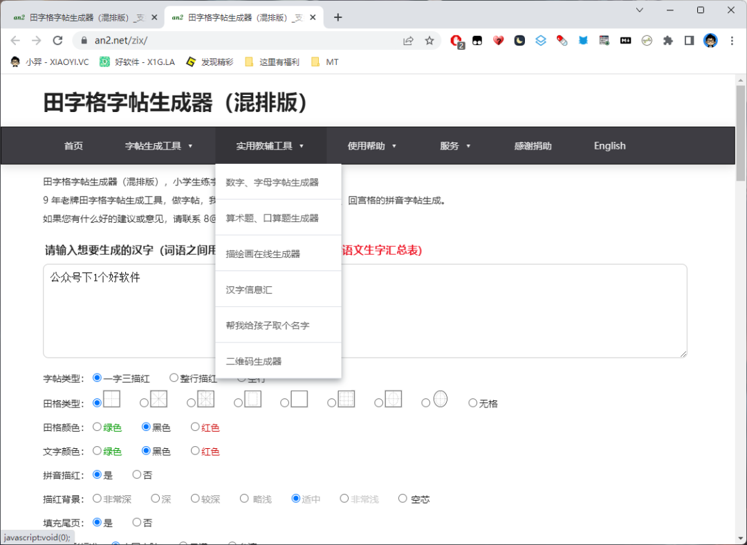Image resolution: width=747 pixels, height=545 pixels.
Task: Expand the 服务 navigation dropdown
Action: tap(455, 146)
